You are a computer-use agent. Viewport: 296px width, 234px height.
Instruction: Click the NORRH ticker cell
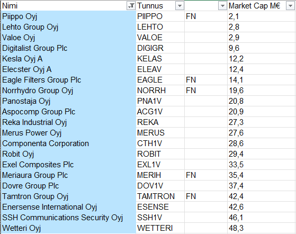tap(160, 91)
